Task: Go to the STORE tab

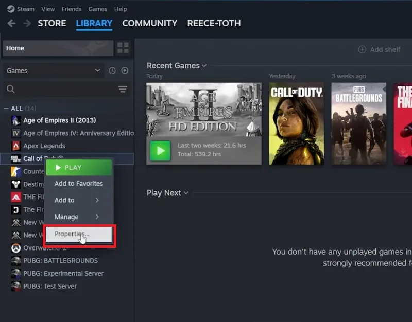Action: pyautogui.click(x=52, y=23)
